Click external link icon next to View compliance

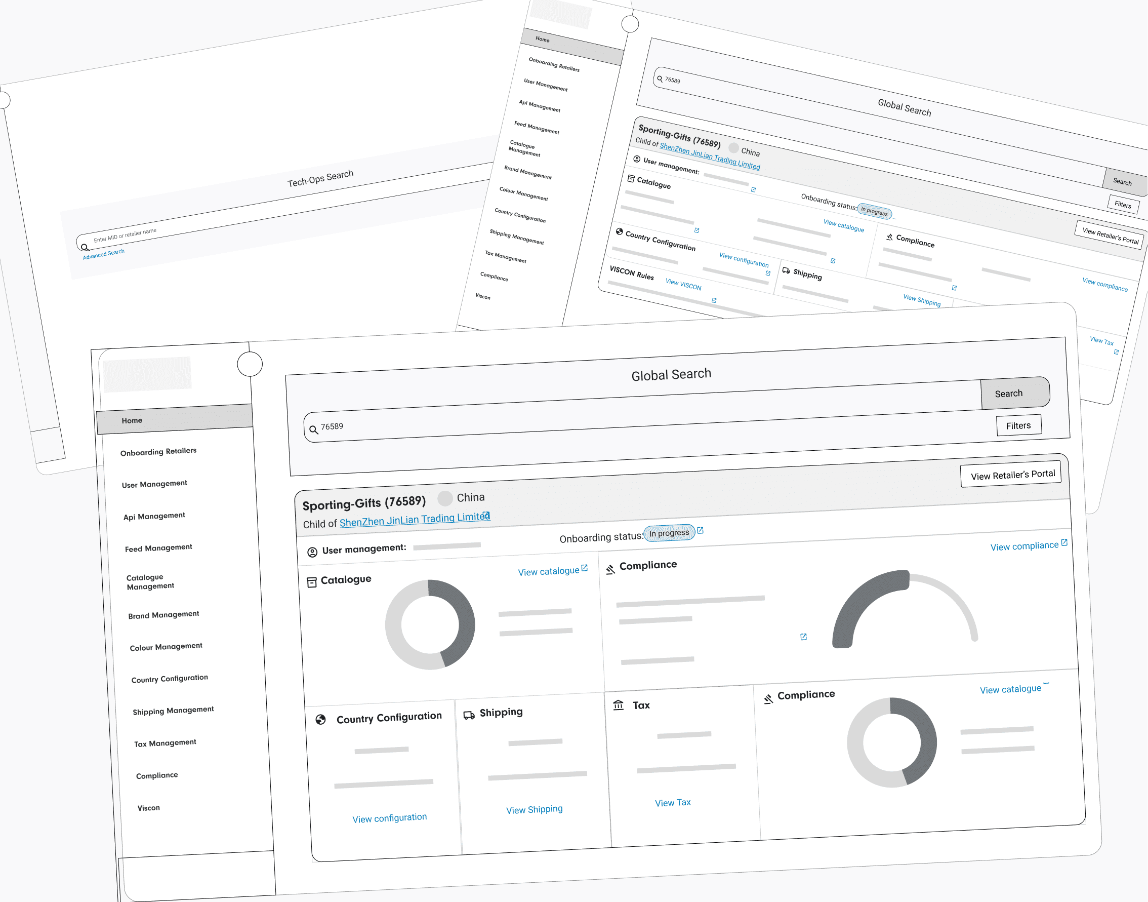click(1064, 542)
